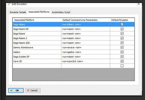
Task: Click the Default Command-Line Parameters column header
Action: [x=85, y=20]
